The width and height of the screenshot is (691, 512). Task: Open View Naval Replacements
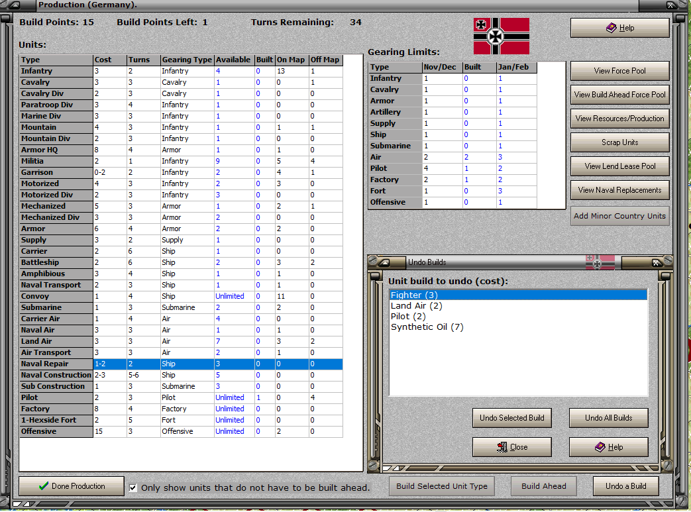click(620, 190)
